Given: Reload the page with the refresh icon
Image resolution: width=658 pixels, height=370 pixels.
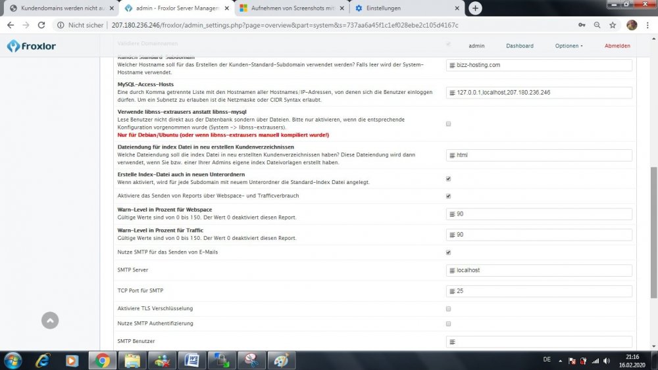Looking at the screenshot, I should coord(41,25).
